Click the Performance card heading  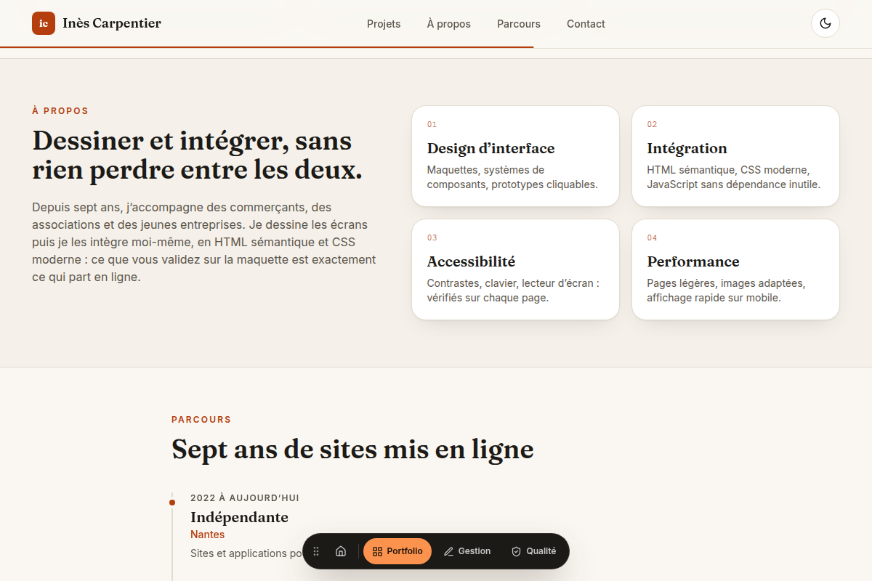pyautogui.click(x=693, y=261)
